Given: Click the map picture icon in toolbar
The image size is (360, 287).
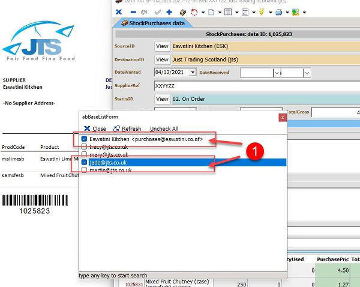Looking at the screenshot, I should tap(295, 12).
